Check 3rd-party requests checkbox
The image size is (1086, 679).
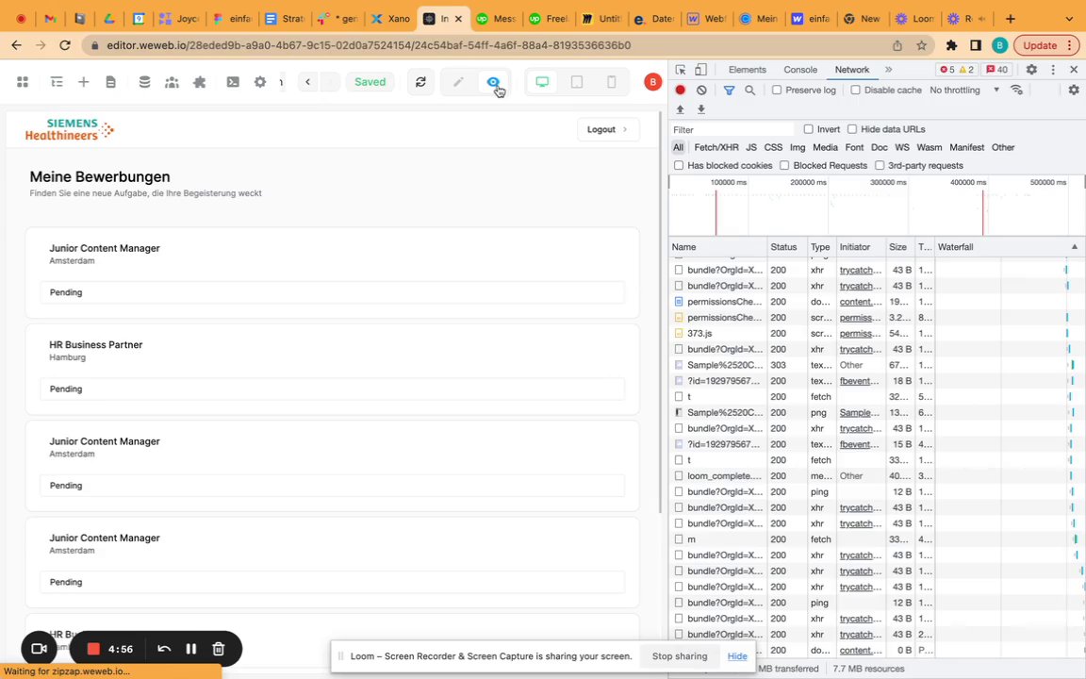[x=880, y=166]
